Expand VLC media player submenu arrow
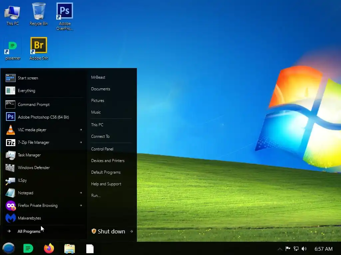This screenshot has width=341, height=255. point(81,130)
